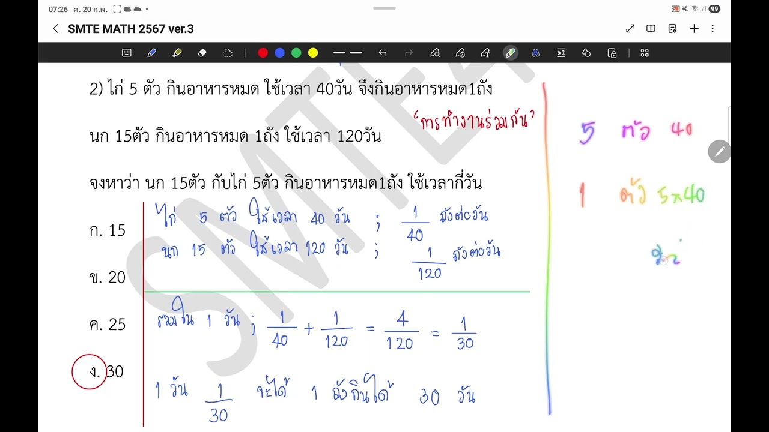
Task: Expand note to full screen
Action: click(x=630, y=29)
